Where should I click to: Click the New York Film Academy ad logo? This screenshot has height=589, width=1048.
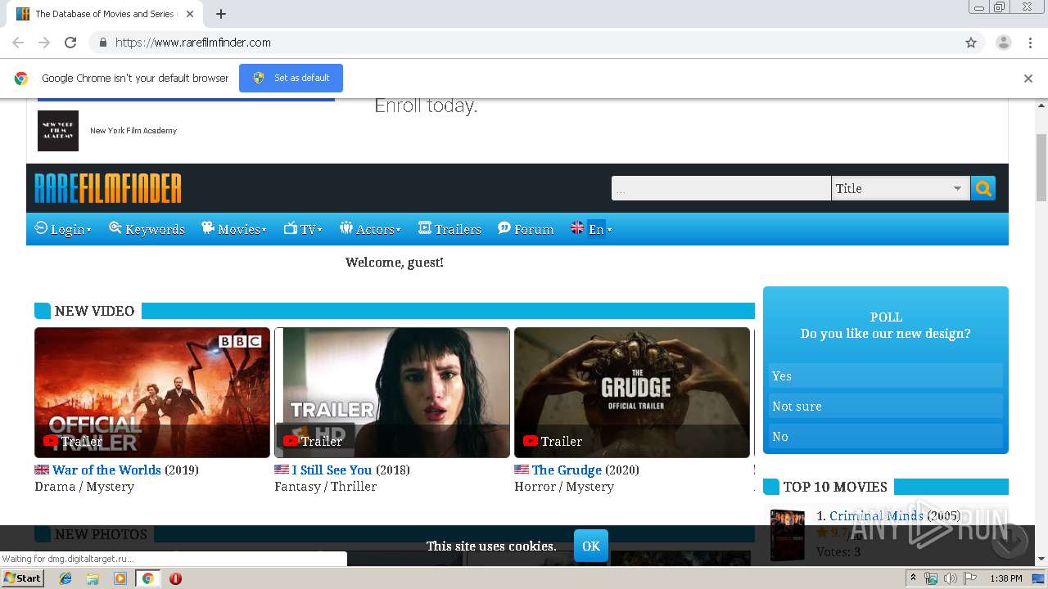click(58, 131)
